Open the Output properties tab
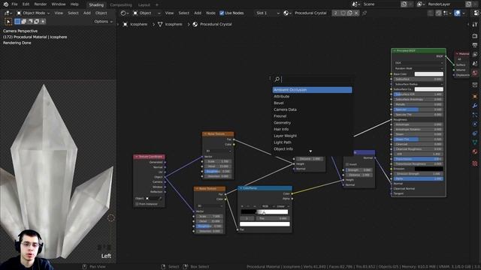 [x=475, y=45]
